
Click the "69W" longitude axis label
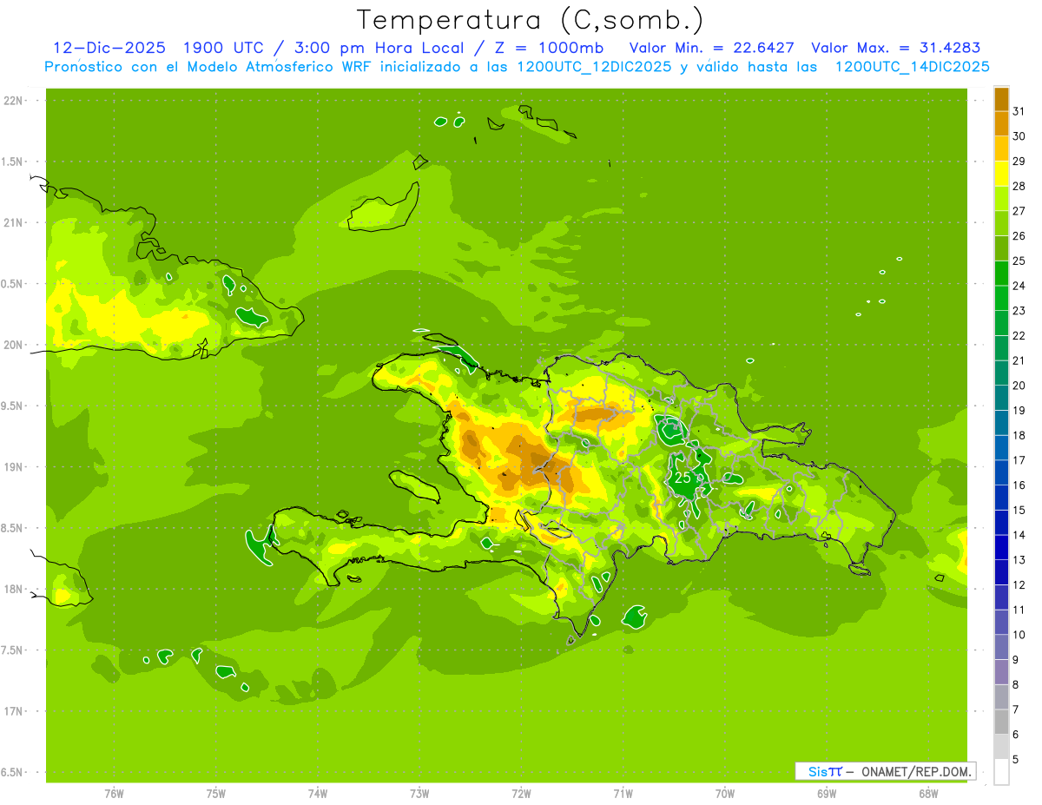point(827,794)
